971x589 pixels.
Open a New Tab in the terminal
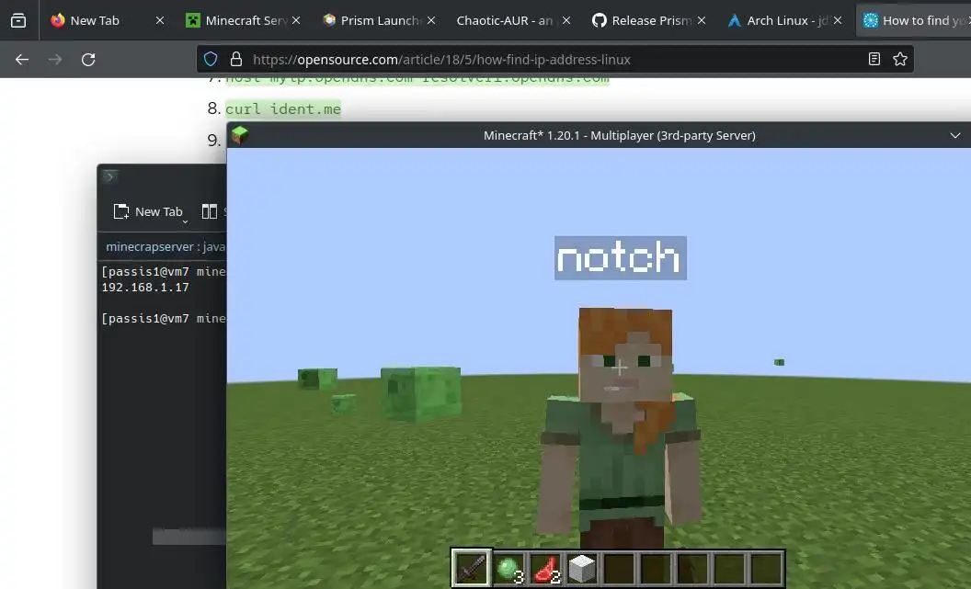148,211
